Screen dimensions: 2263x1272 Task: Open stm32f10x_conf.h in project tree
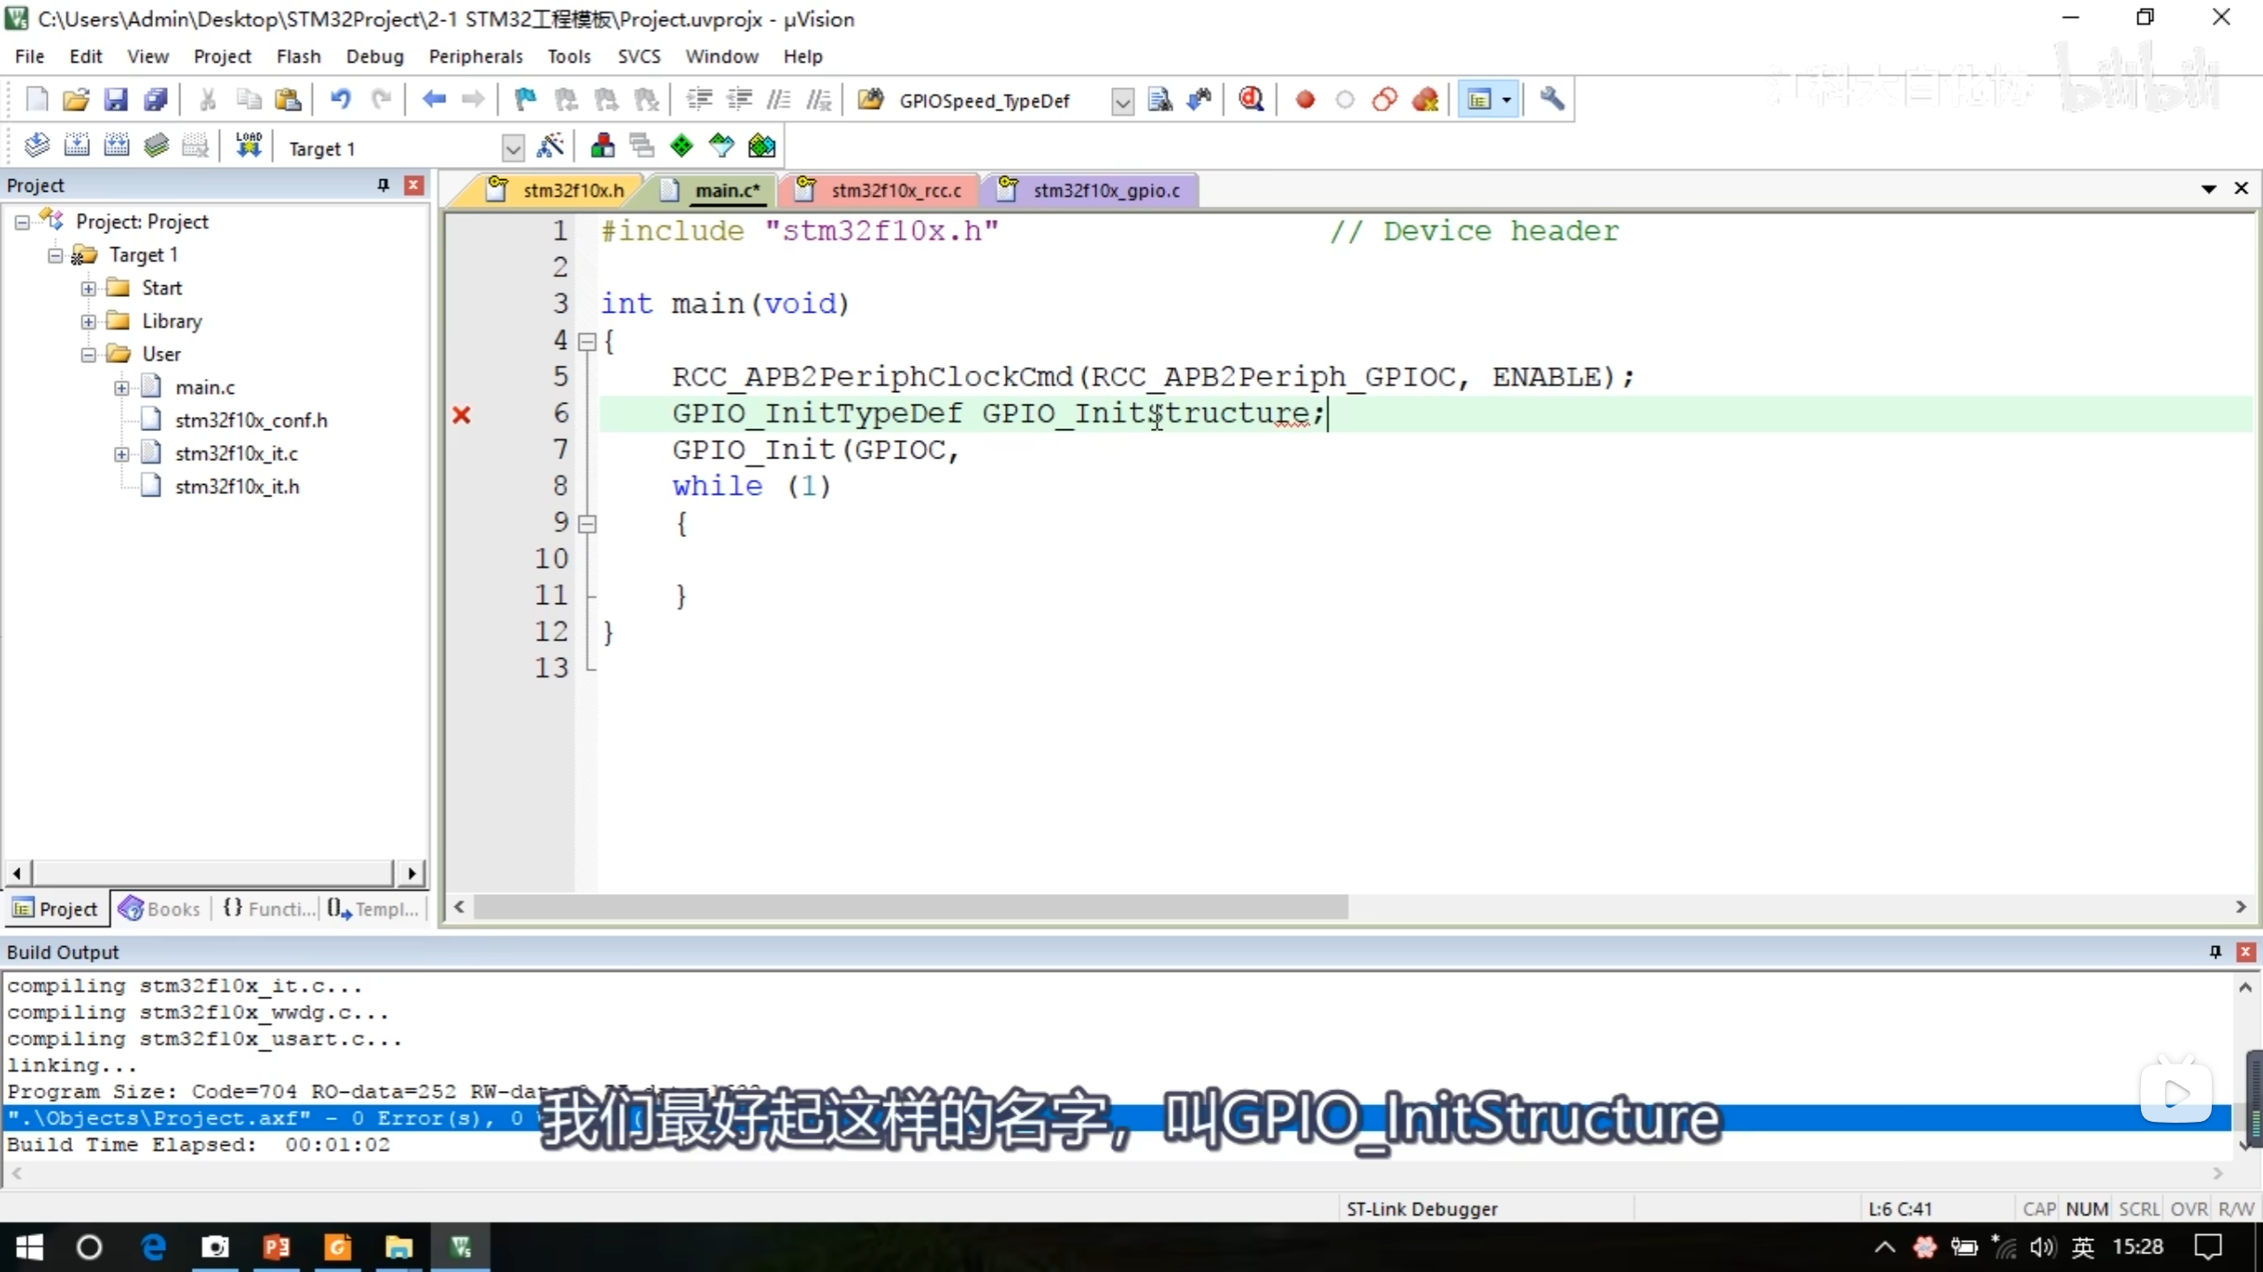point(250,420)
